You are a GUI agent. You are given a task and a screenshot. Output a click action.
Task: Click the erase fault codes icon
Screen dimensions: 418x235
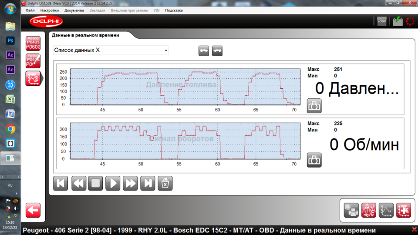pyautogui.click(x=33, y=61)
